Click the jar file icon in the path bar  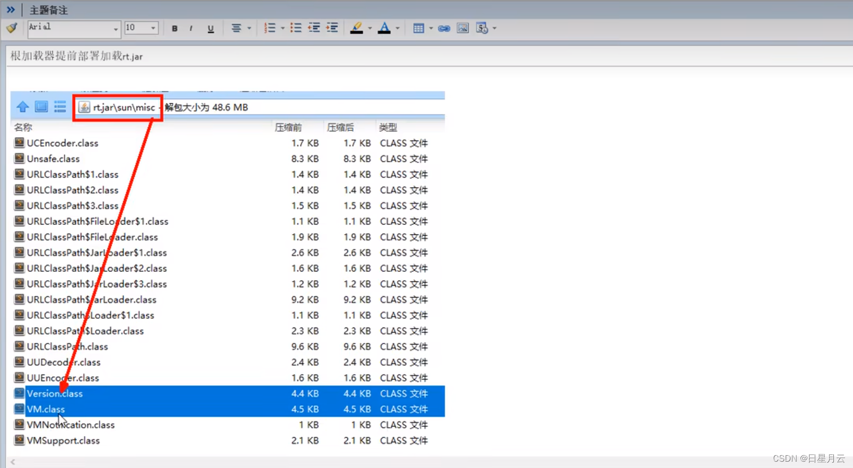pos(84,108)
